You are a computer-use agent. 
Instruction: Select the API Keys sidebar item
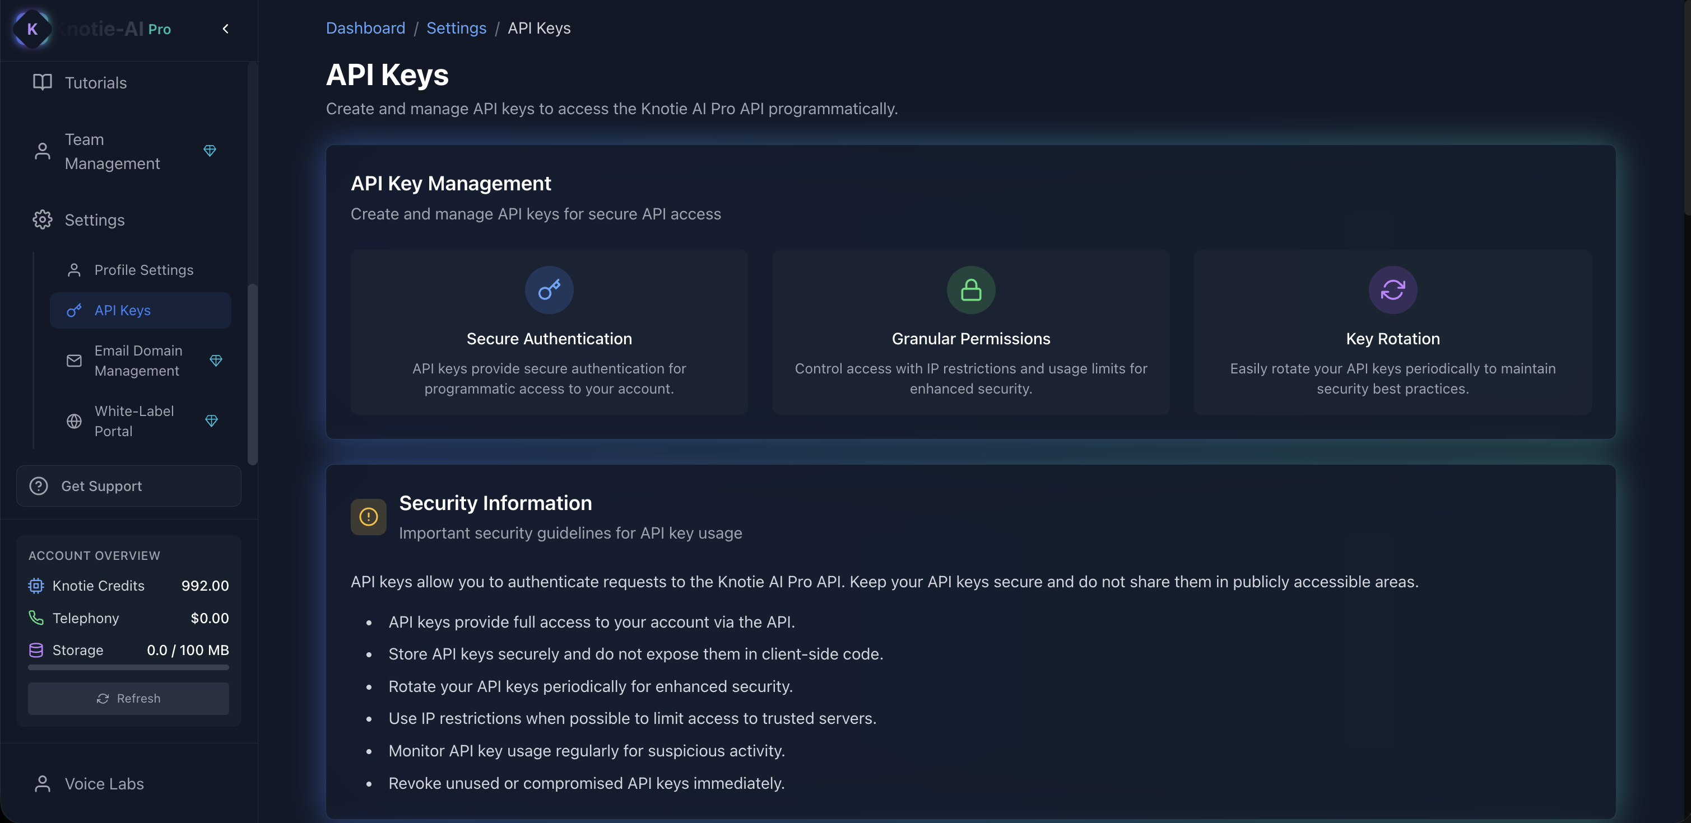122,310
